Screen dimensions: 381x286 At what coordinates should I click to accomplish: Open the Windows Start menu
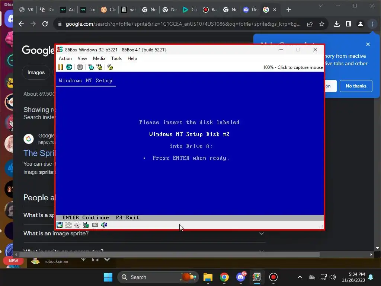pyautogui.click(x=108, y=277)
